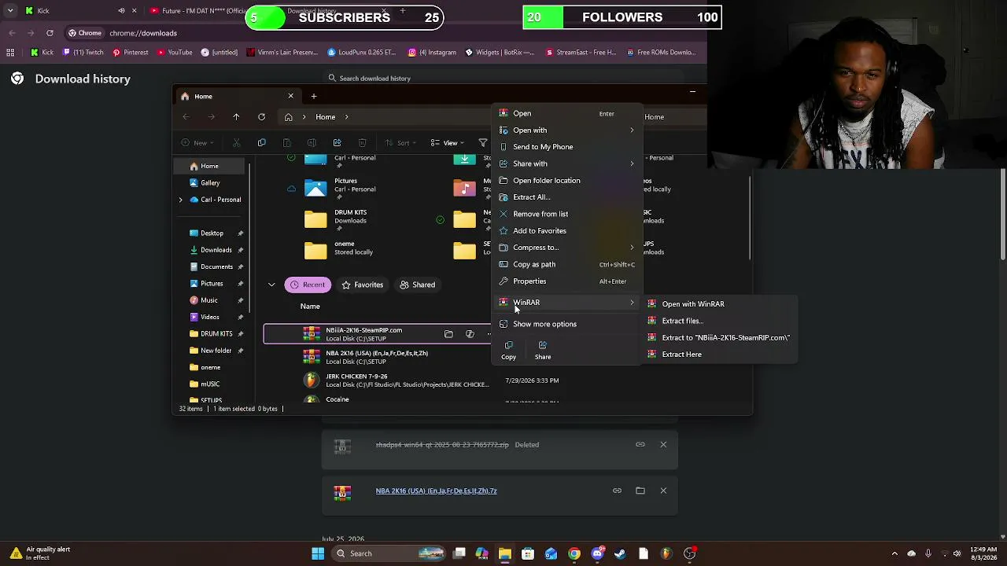Click Show more options
1007x566 pixels.
tap(566, 324)
